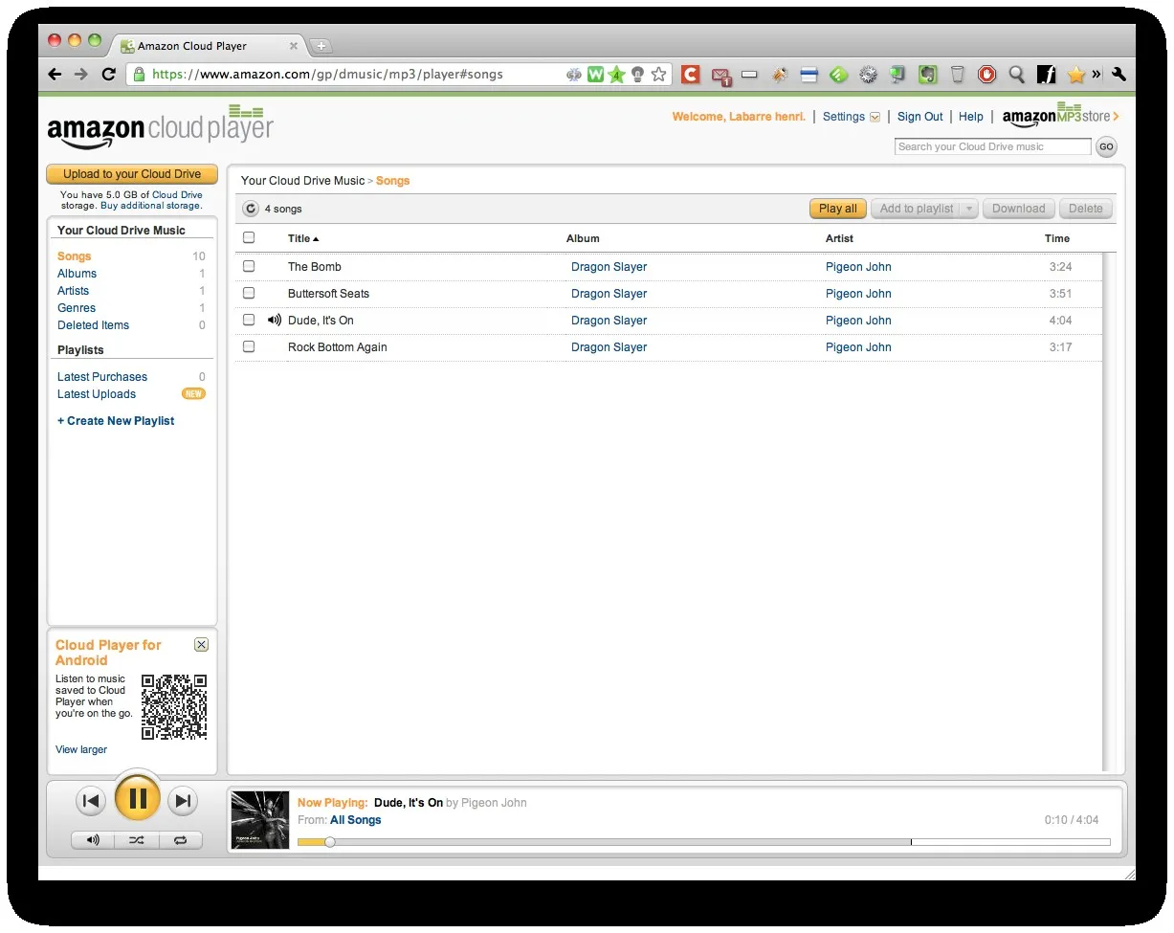The width and height of the screenshot is (1174, 933).
Task: Open the Help link
Action: [x=971, y=117]
